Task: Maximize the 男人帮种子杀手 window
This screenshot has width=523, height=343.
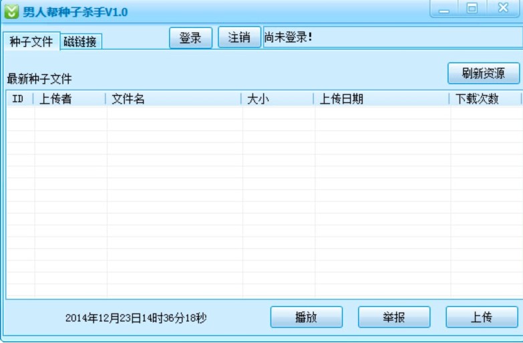Action: 472,8
